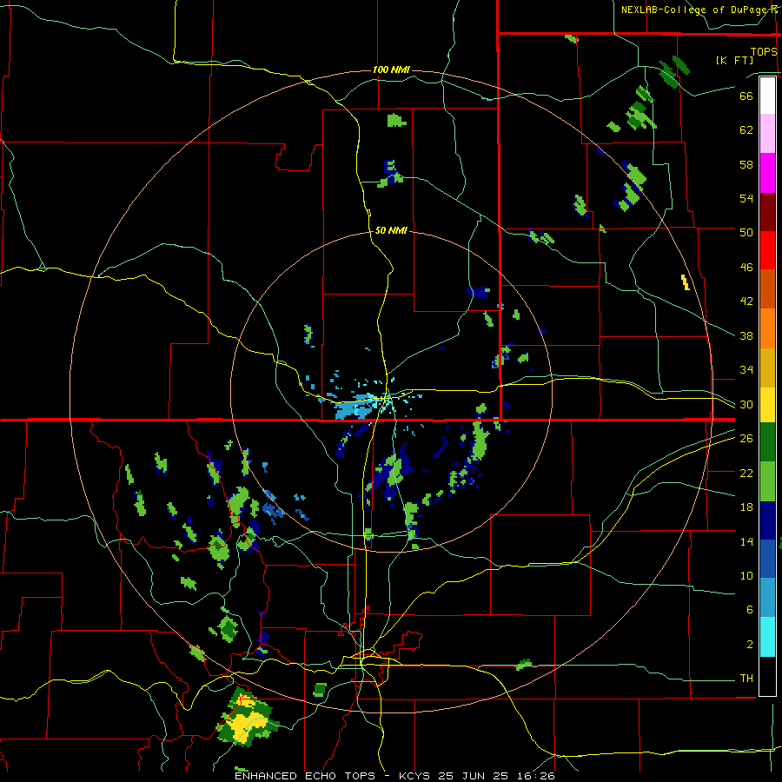Click the "TH" threshold label in the legend
The image size is (782, 782).
746,679
